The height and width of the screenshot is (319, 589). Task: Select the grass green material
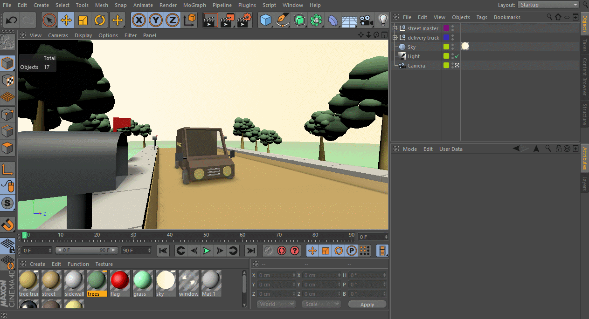[x=143, y=283]
